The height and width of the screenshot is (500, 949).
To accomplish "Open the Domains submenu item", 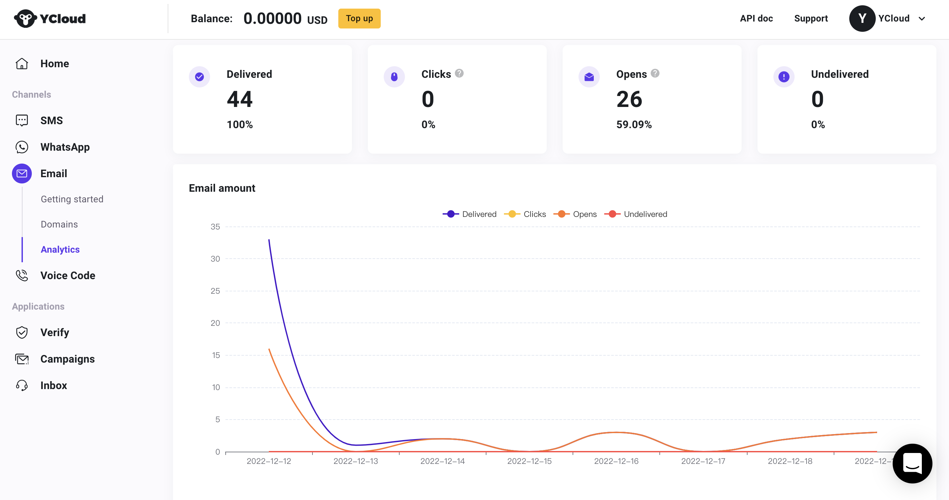I will click(x=59, y=224).
